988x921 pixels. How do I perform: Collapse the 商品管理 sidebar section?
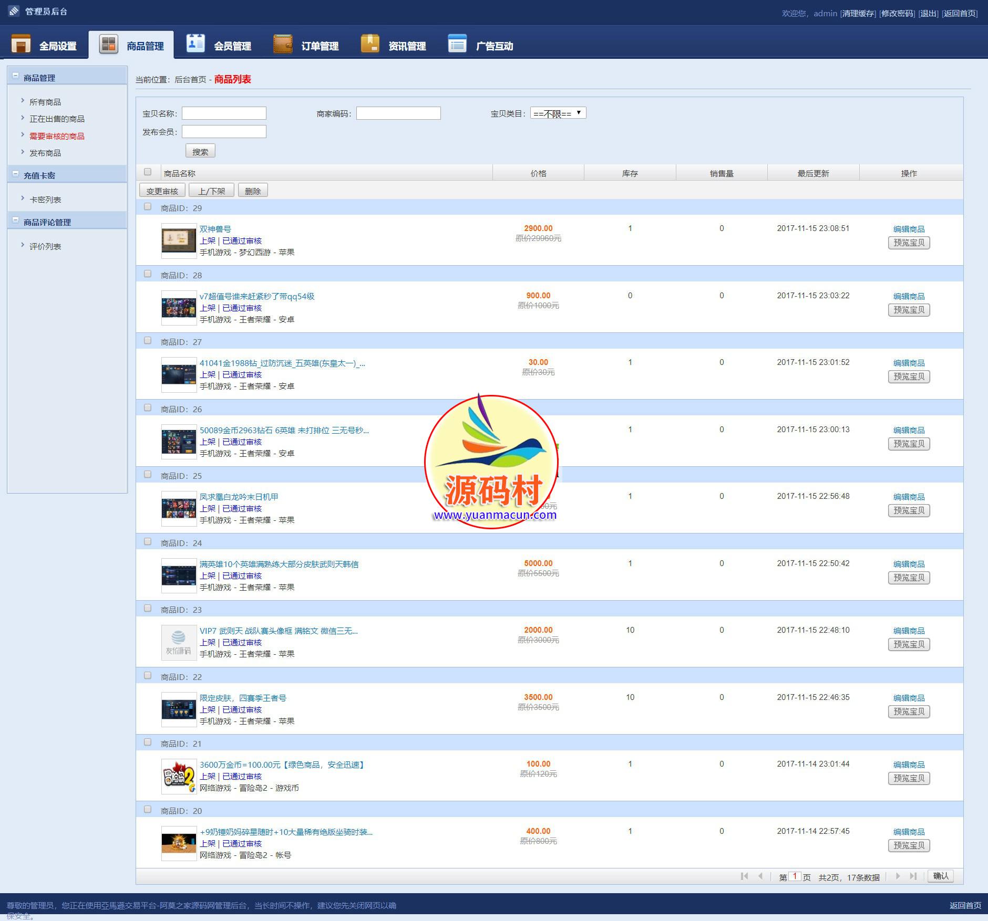pos(15,76)
